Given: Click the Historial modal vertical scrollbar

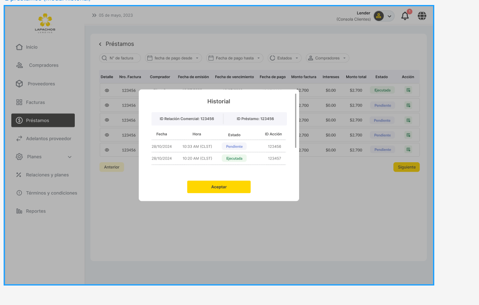Looking at the screenshot, I should click(x=296, y=121).
